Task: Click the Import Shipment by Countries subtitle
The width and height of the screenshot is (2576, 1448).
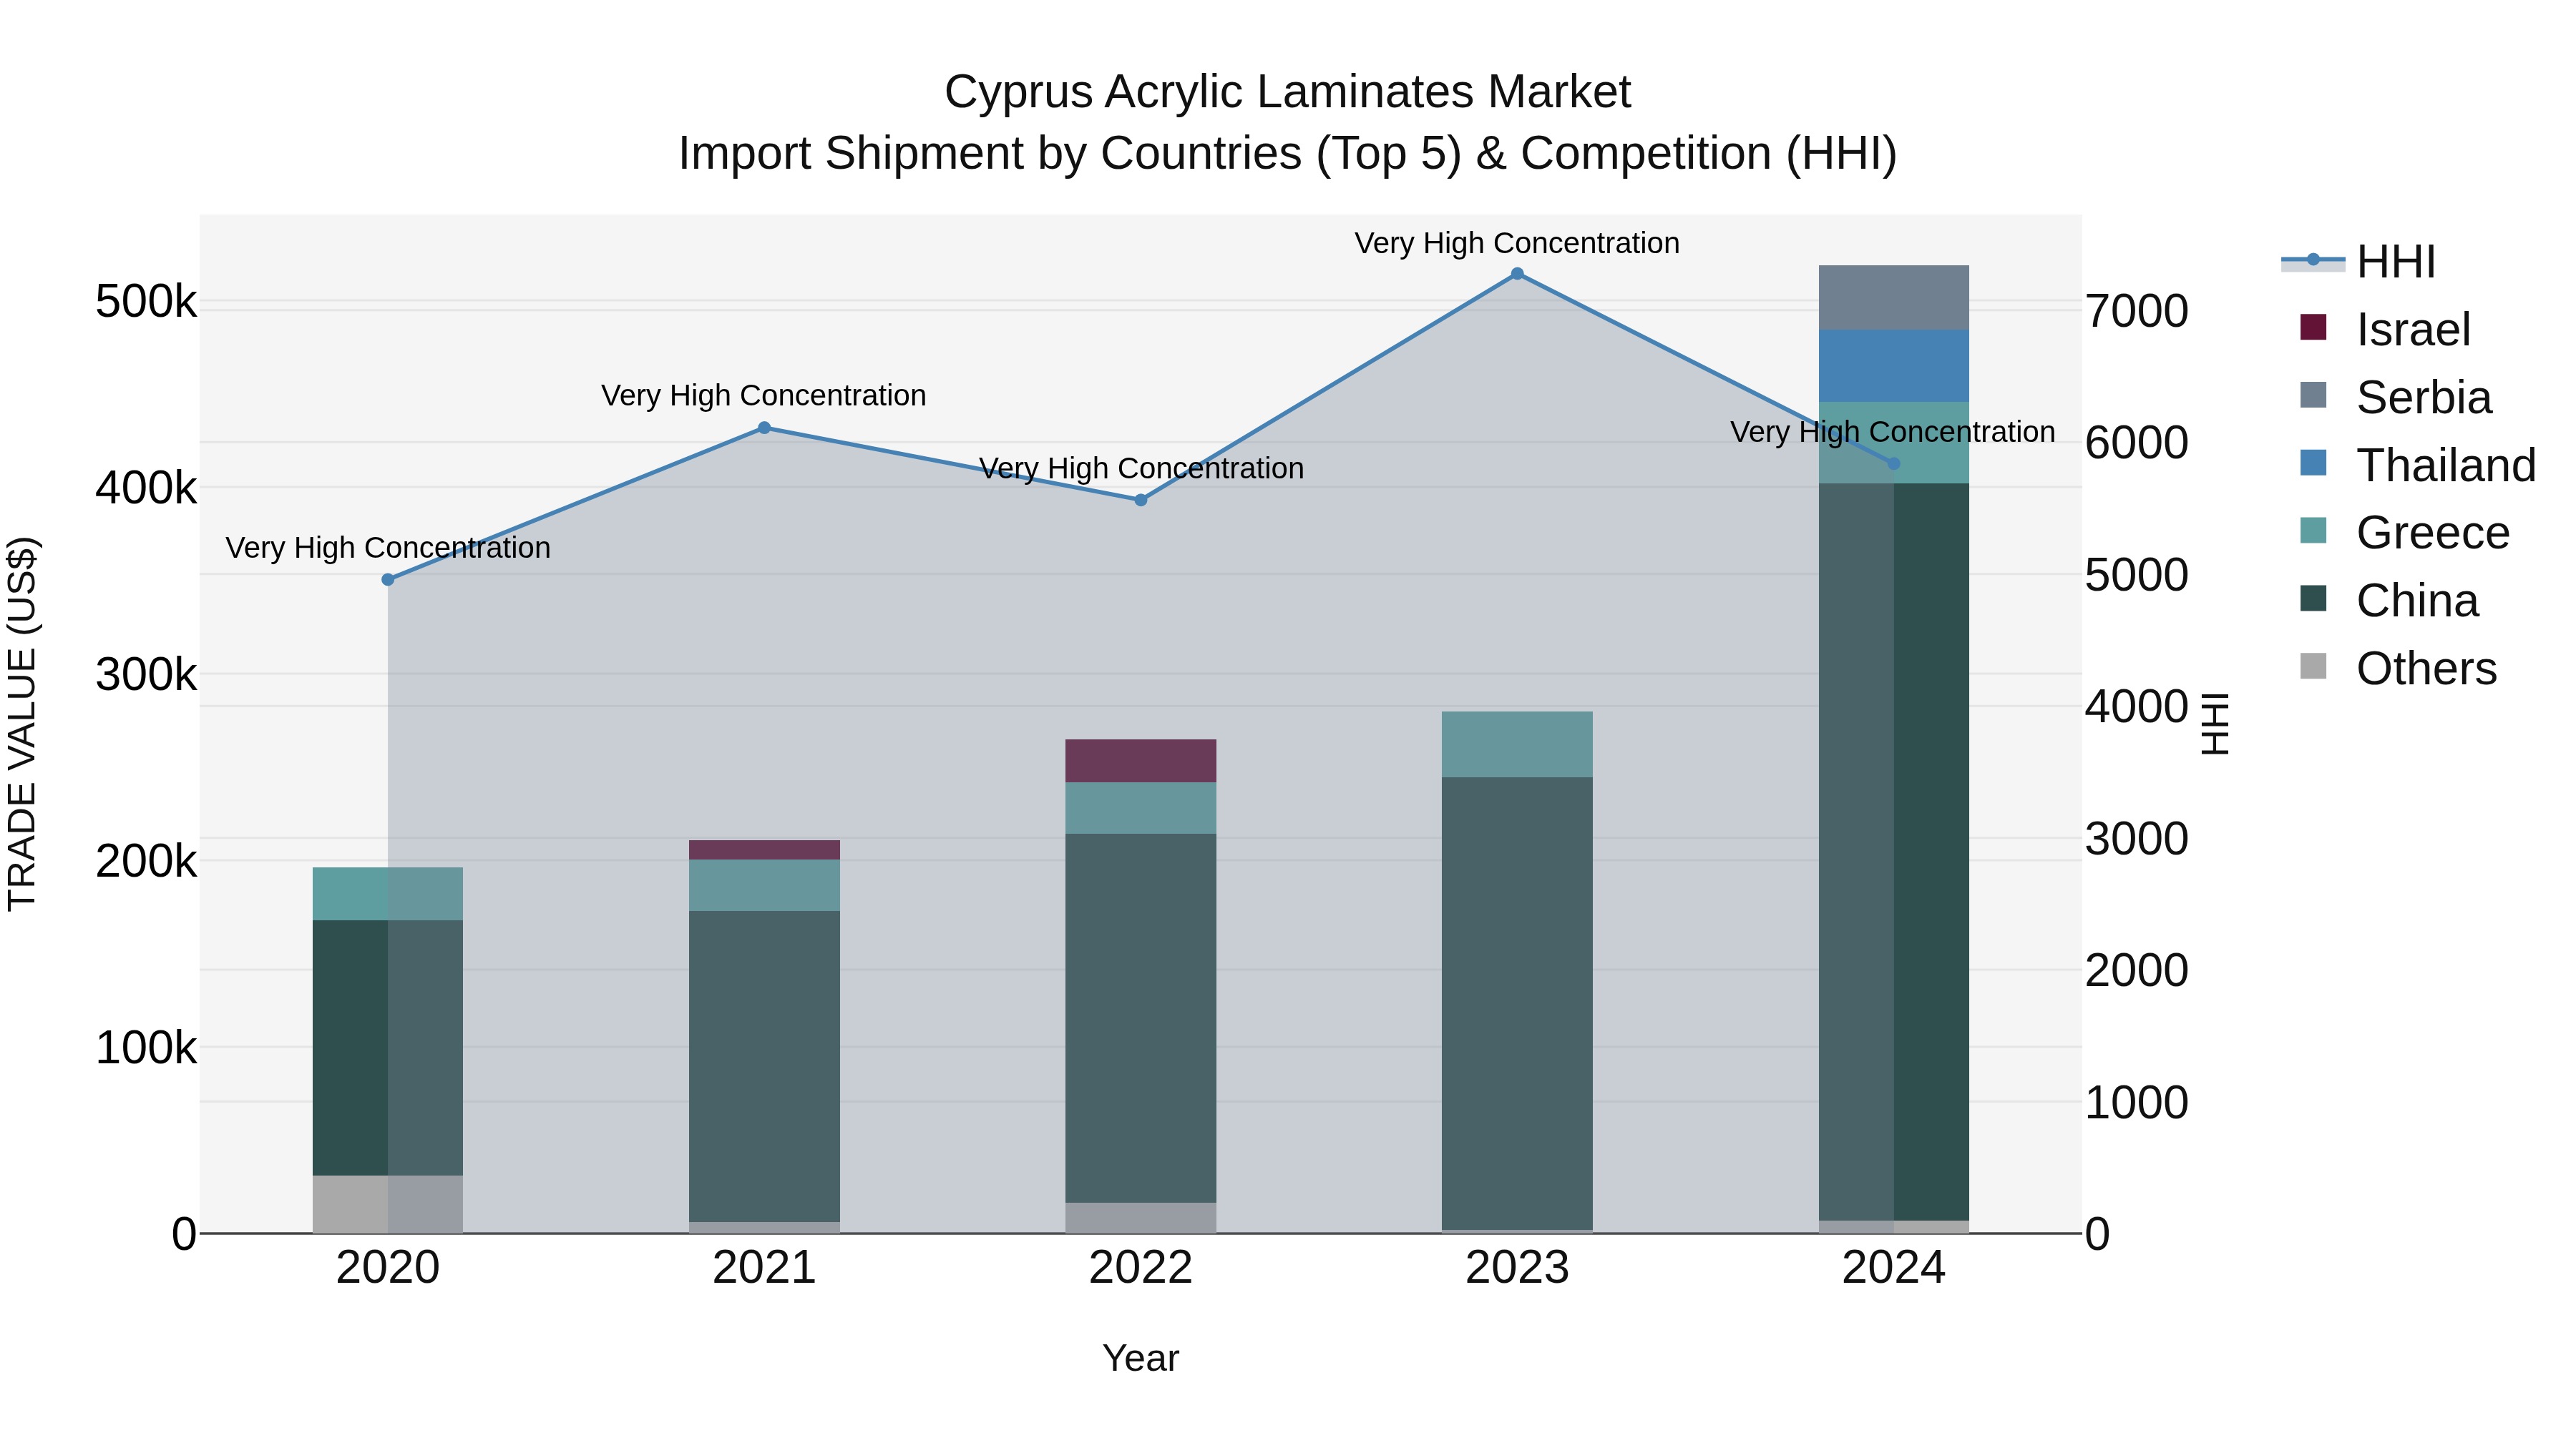Action: 1287,154
